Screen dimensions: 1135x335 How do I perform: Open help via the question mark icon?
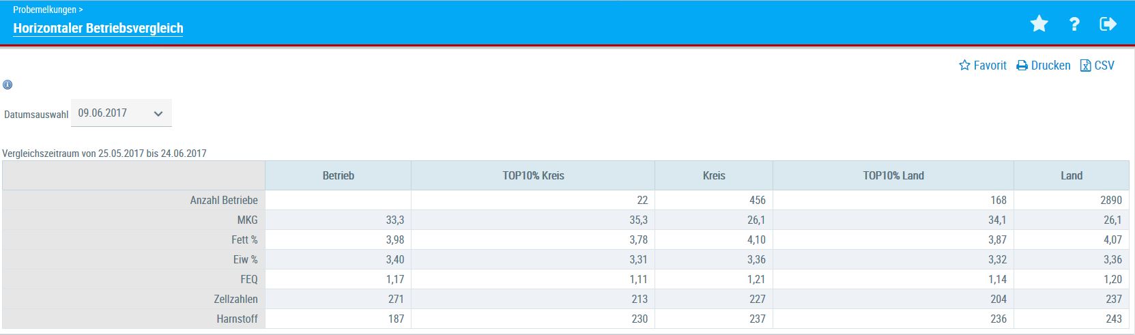tap(1074, 25)
